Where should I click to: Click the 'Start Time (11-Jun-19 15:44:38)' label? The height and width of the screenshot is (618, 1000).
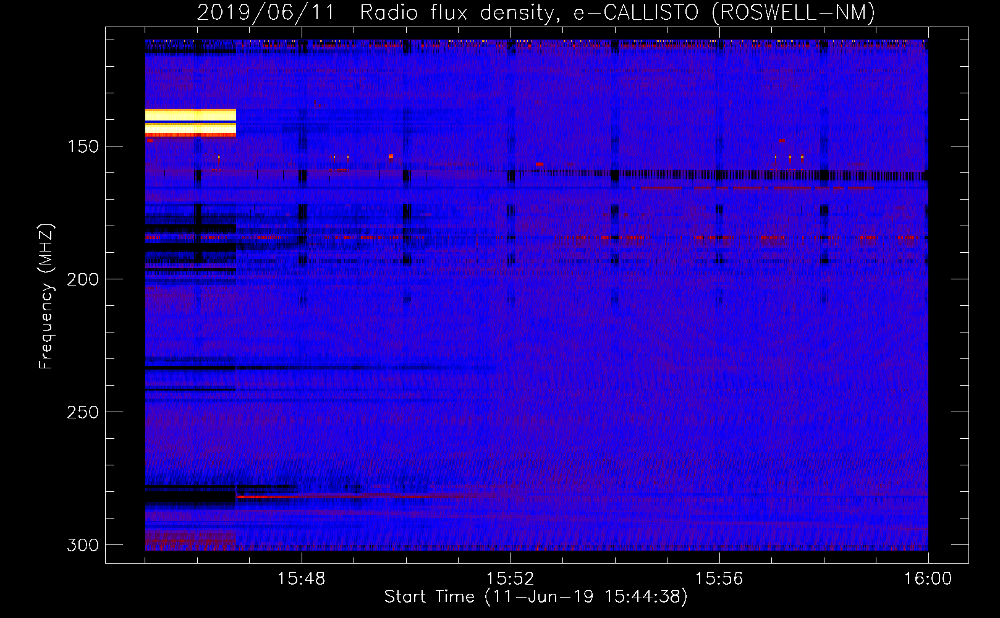tap(536, 597)
